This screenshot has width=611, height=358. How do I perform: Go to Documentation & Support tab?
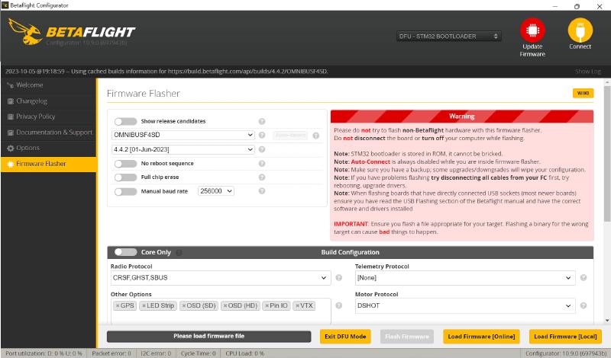coord(54,133)
